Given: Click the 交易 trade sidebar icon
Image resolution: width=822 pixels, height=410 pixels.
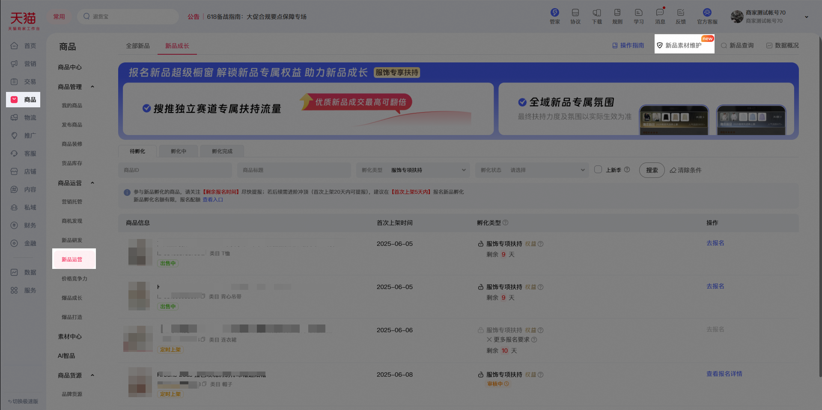Looking at the screenshot, I should point(14,82).
